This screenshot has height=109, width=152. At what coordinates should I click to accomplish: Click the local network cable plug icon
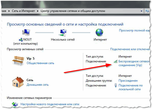(x=116, y=85)
